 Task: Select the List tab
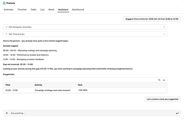point(42,9)
